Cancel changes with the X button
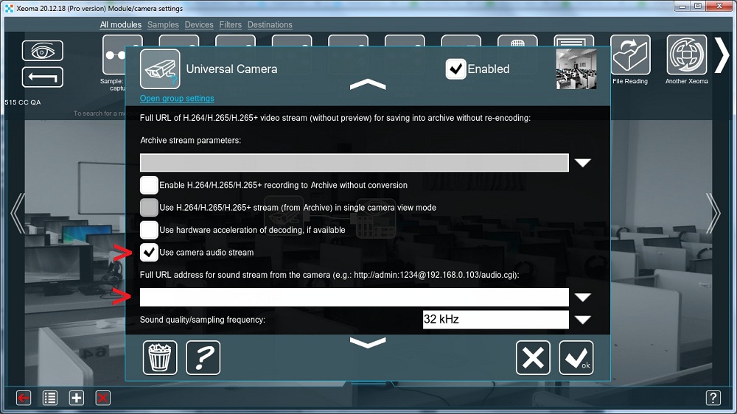Image resolution: width=737 pixels, height=414 pixels. click(533, 357)
